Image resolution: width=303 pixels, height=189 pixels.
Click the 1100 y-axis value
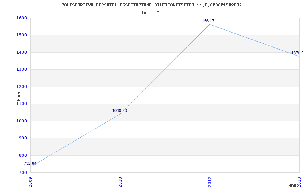coord(22,104)
